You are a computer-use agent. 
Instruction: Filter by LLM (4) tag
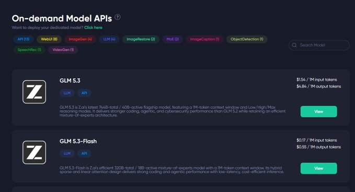click(x=109, y=39)
